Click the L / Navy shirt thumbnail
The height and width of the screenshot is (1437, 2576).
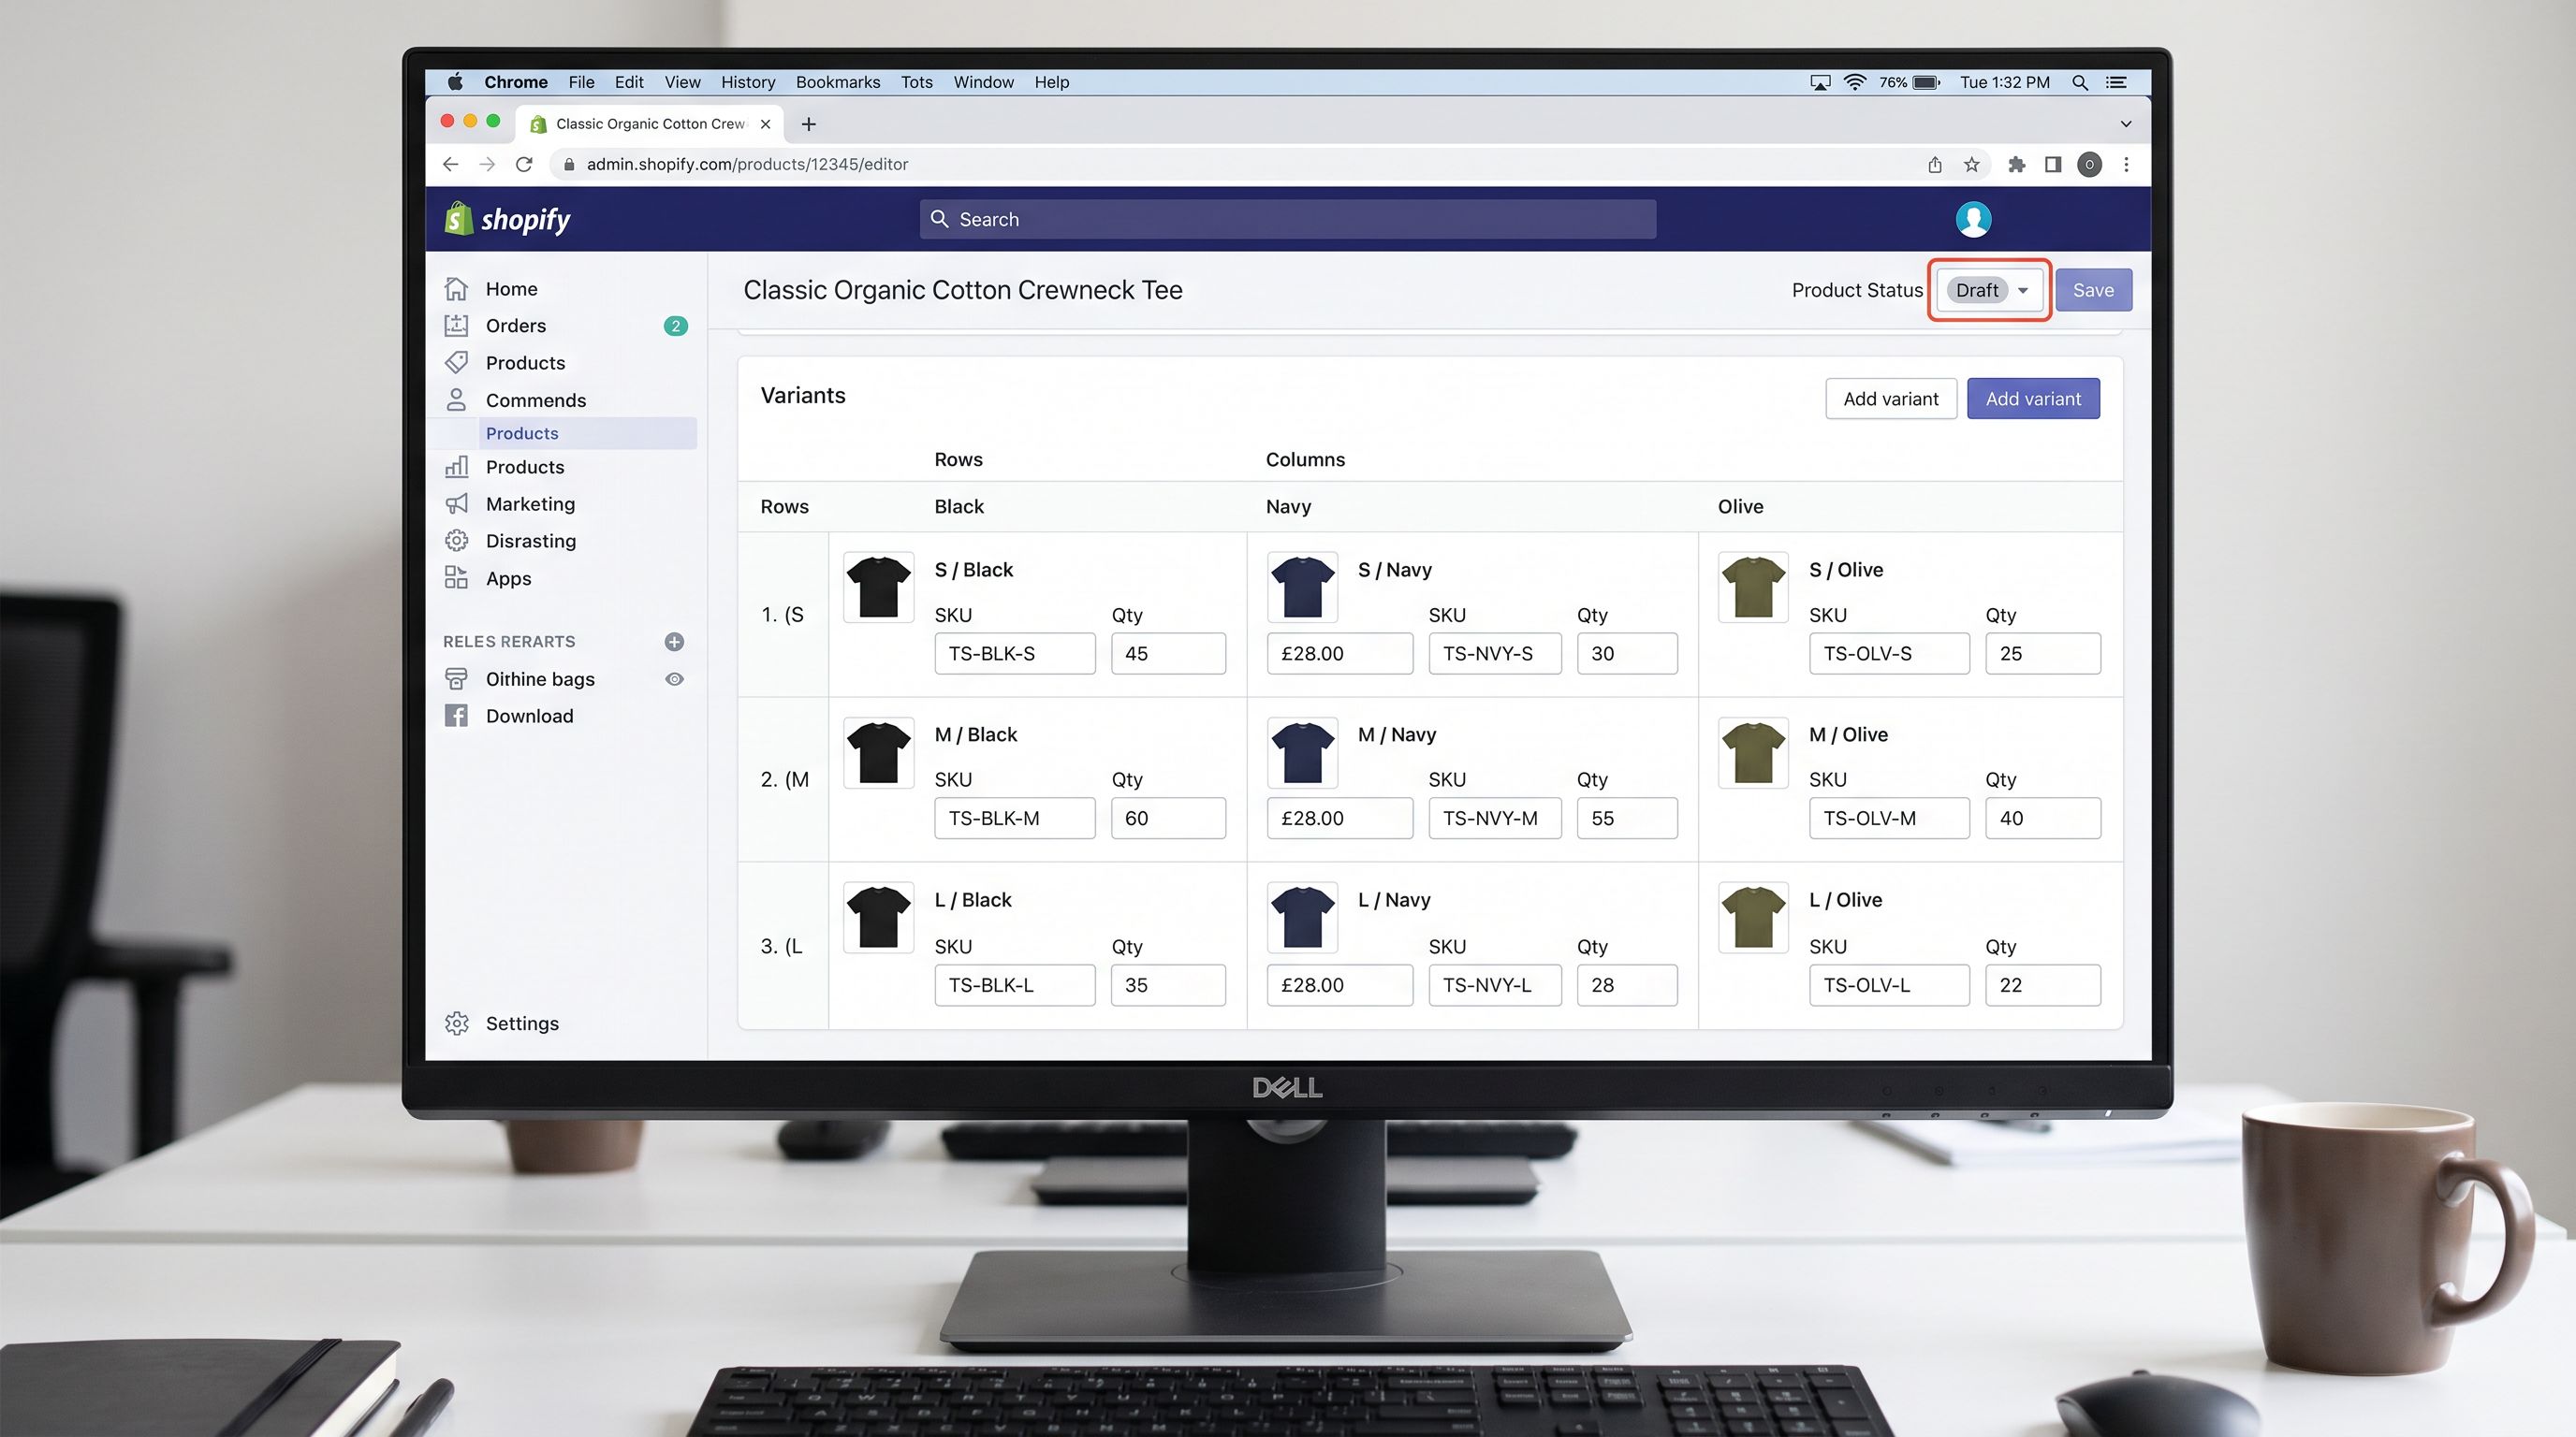click(x=1301, y=918)
